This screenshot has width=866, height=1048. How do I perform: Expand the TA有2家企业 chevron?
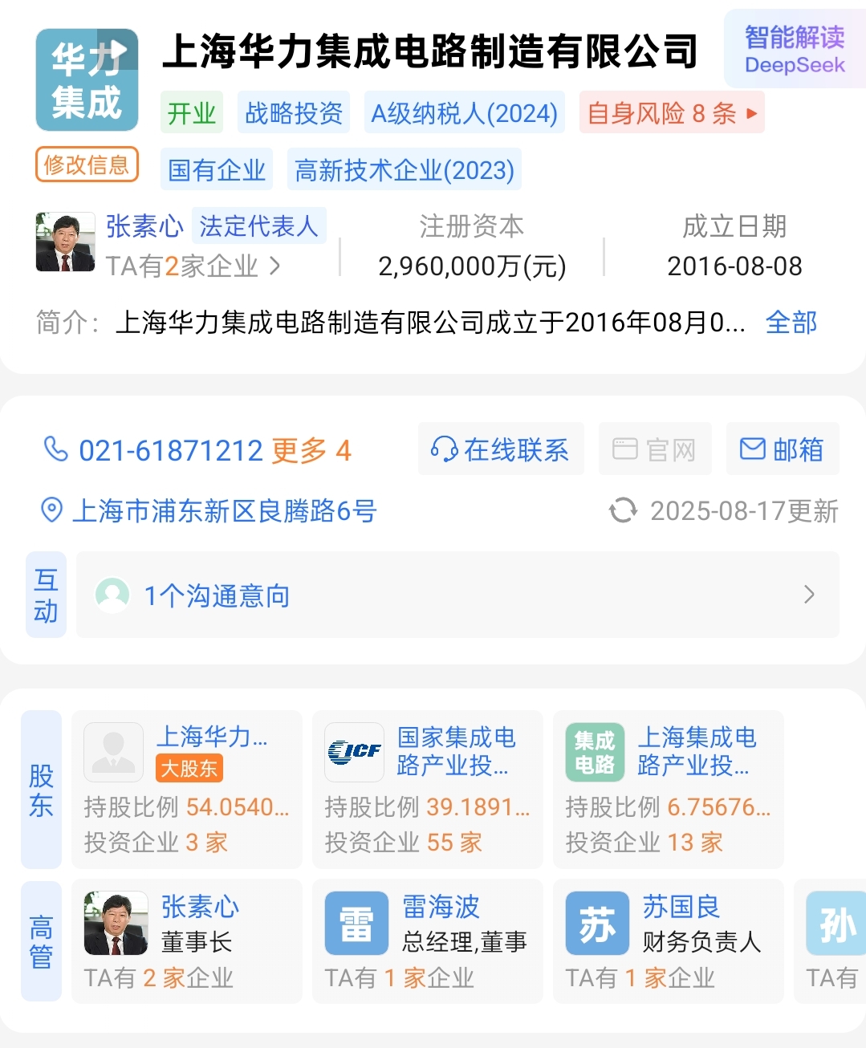click(274, 266)
